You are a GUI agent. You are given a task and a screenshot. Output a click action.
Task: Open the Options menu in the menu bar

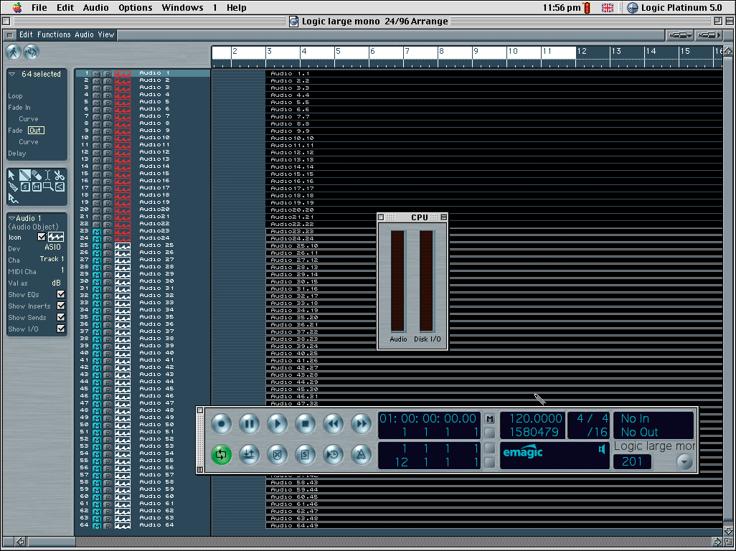click(x=135, y=7)
